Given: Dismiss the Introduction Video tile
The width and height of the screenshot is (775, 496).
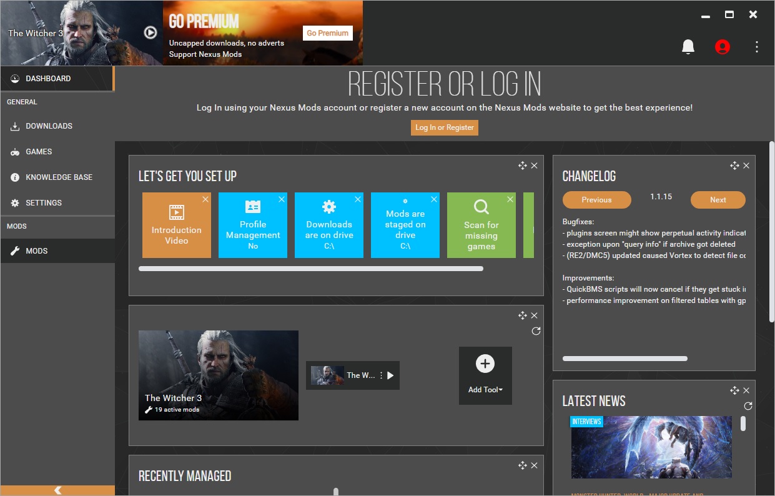Looking at the screenshot, I should pyautogui.click(x=205, y=199).
